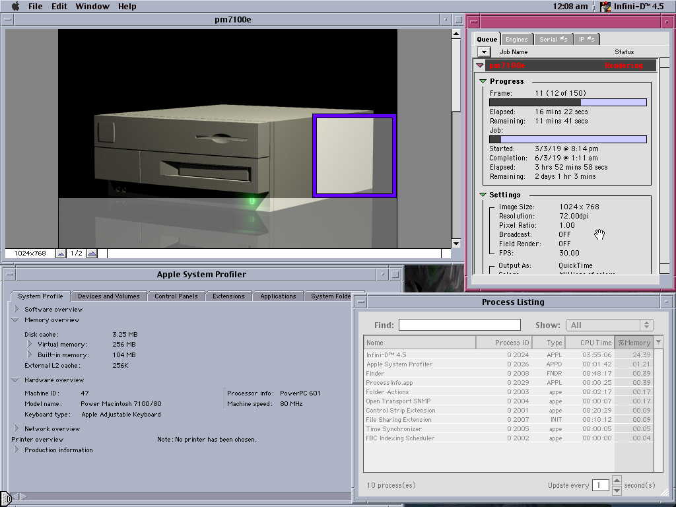Switch to the Engines tab
The width and height of the screenshot is (676, 507).
coord(517,40)
